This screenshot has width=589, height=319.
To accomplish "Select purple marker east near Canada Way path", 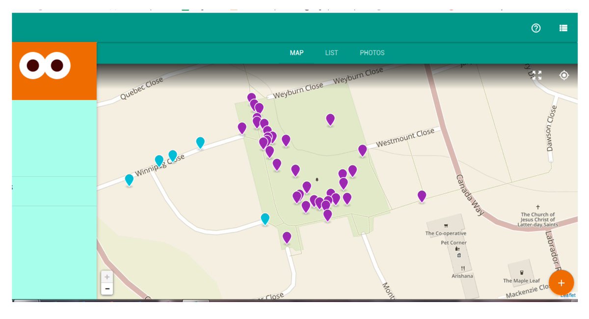I will tap(422, 196).
